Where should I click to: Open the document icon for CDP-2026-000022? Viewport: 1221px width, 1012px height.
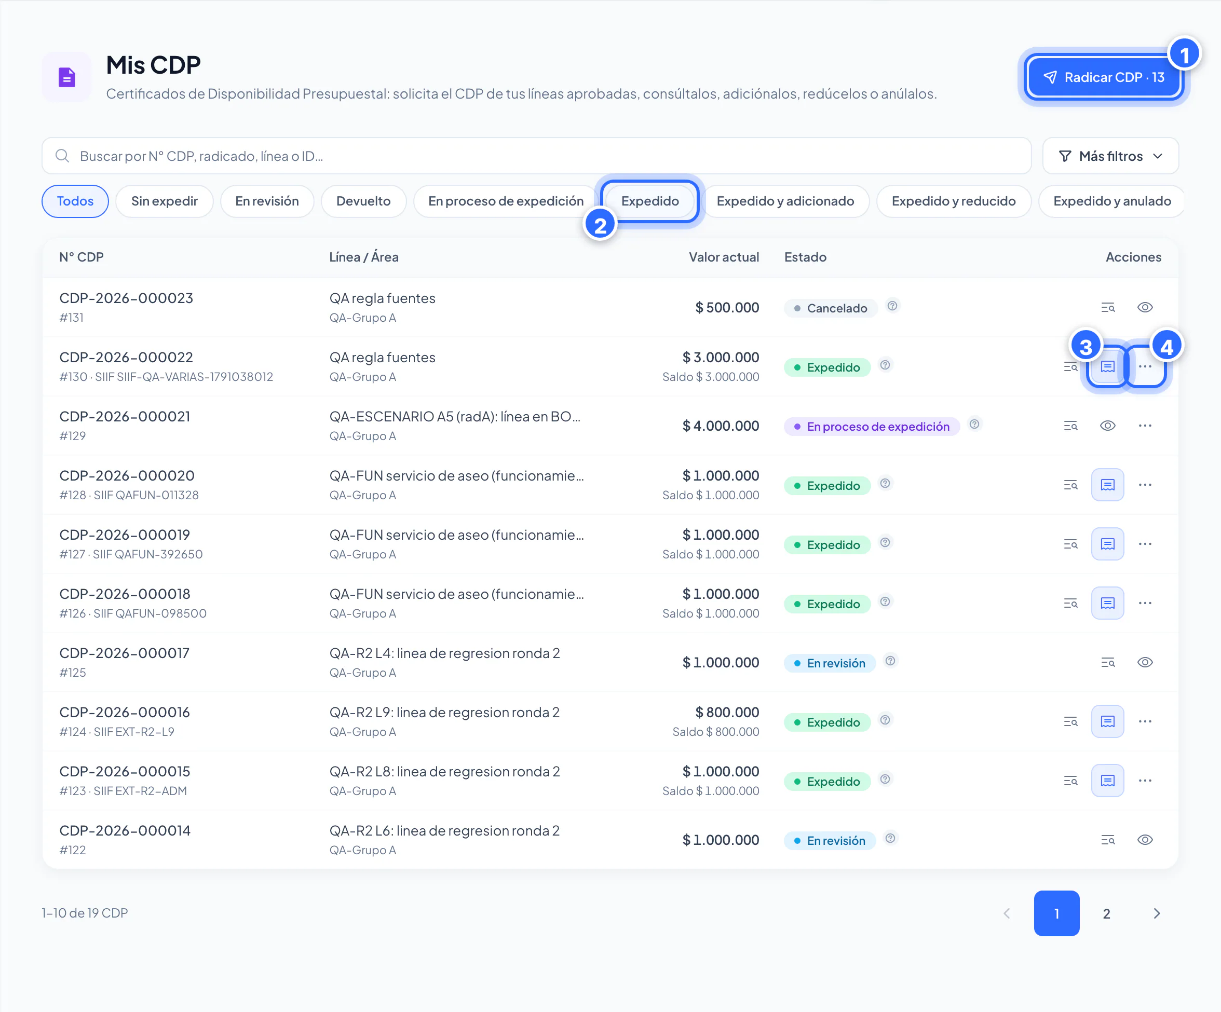(x=1108, y=367)
